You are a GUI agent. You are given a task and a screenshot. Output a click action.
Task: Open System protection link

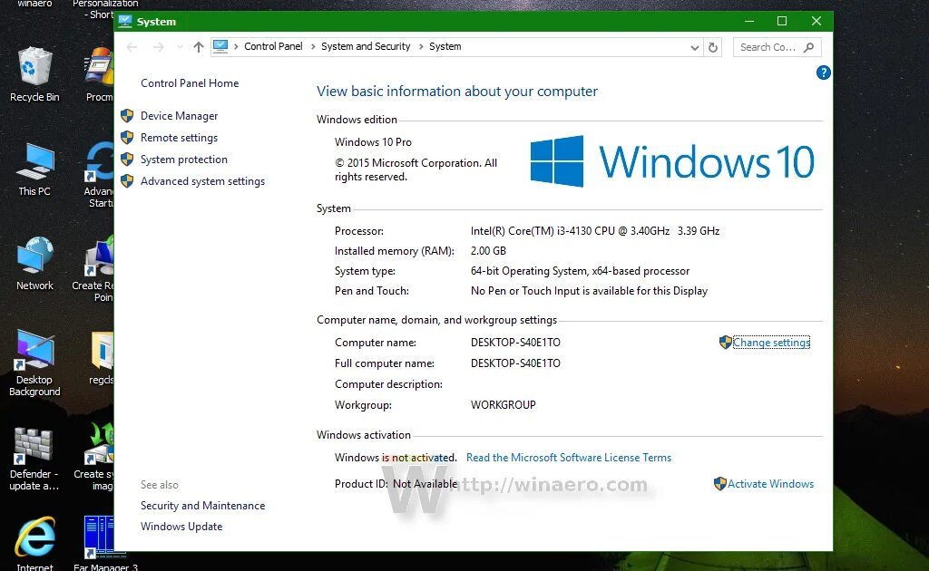183,160
